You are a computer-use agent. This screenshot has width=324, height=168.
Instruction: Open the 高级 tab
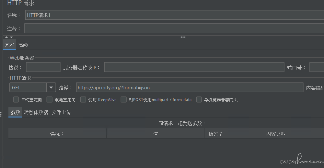coord(23,45)
